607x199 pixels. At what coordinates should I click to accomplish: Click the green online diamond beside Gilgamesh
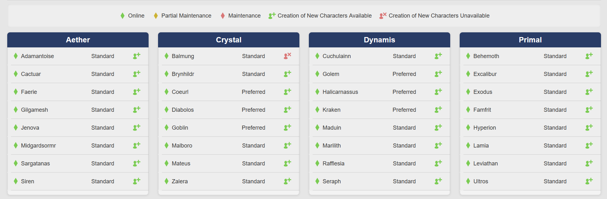click(x=16, y=110)
